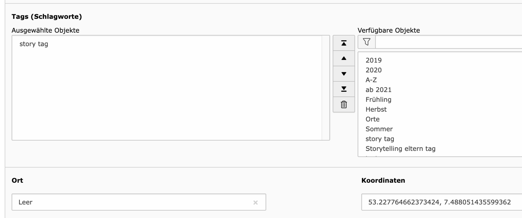Choose 'Storytelling eltern tag' option
This screenshot has width=522, height=218.
click(400, 149)
